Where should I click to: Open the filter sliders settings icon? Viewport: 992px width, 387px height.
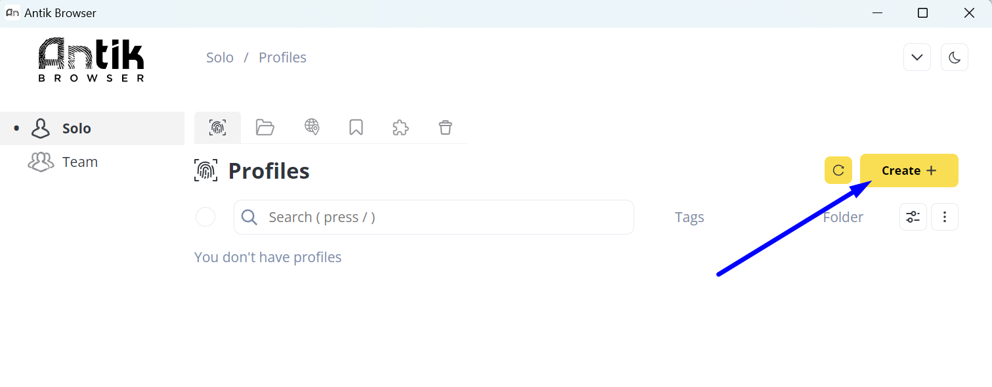(913, 217)
